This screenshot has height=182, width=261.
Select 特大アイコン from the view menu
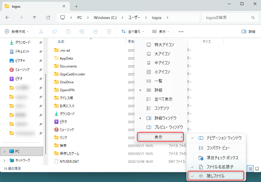[163, 45]
